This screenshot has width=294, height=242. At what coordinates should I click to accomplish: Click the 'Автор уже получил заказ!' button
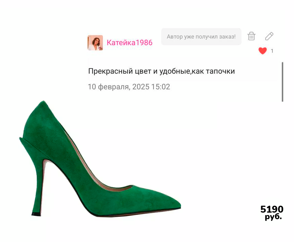point(201,37)
